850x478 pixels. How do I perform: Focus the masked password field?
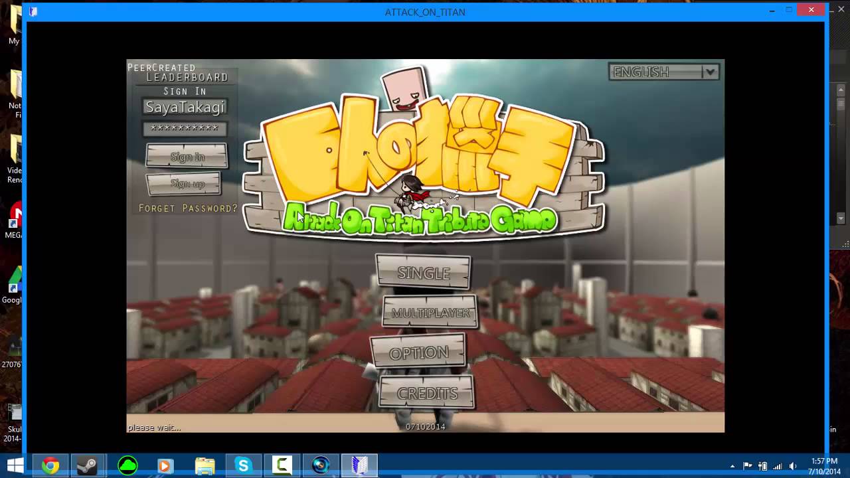pyautogui.click(x=185, y=128)
